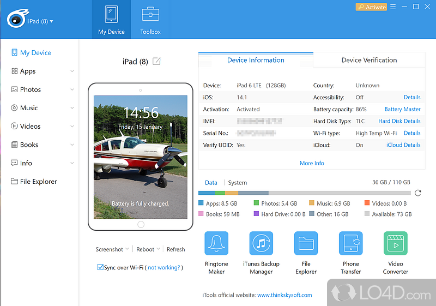Click the Info sidebar icon
Viewport: 436px width, 306px height.
[x=14, y=163]
